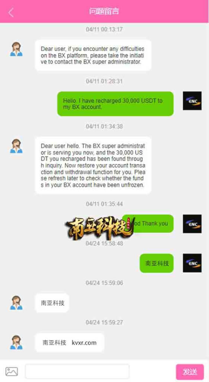This screenshot has width=209, height=382.
Task: Tap the ENC avatar next to the Thank you message
Action: click(192, 224)
